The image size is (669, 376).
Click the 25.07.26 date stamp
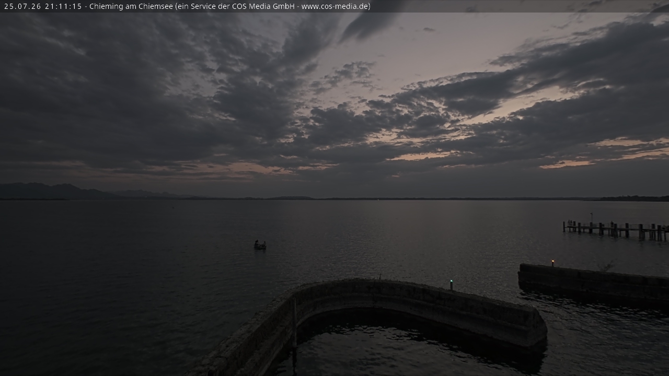pos(22,6)
